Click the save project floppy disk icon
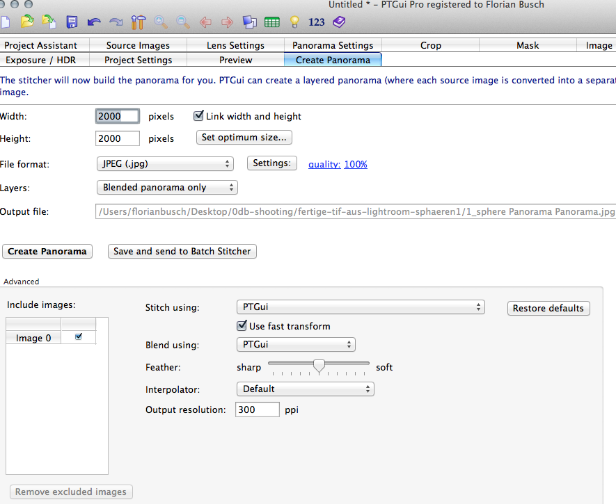The width and height of the screenshot is (616, 504). [x=72, y=22]
